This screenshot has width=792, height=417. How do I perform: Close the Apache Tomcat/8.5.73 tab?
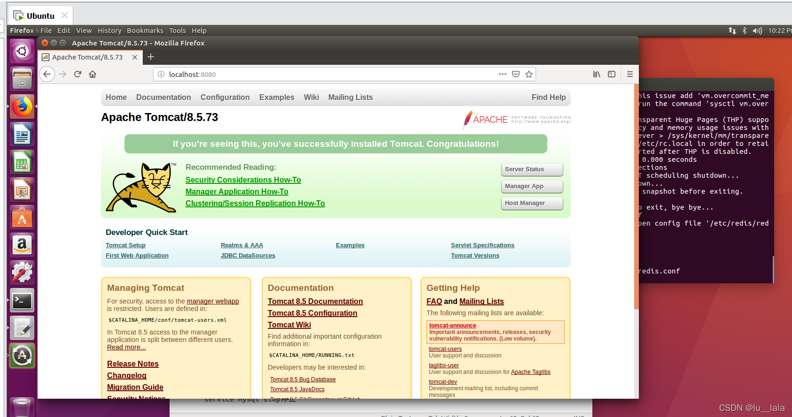coord(135,57)
